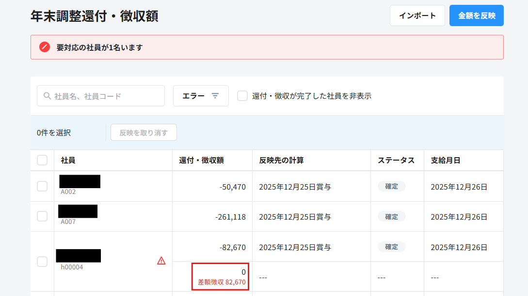528x296 pixels.
Task: Select the checkbox for employee A002
Action: 42,186
